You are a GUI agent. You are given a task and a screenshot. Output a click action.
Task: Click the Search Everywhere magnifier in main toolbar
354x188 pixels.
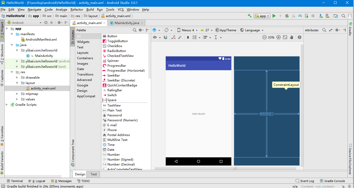pyautogui.click(x=343, y=16)
